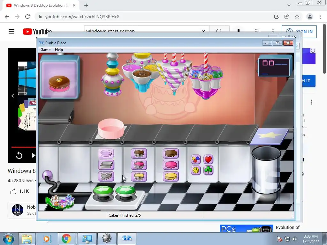The height and width of the screenshot is (245, 327).
Task: Click the Solitaire-style taskbar panel icon
Action: pos(87,239)
